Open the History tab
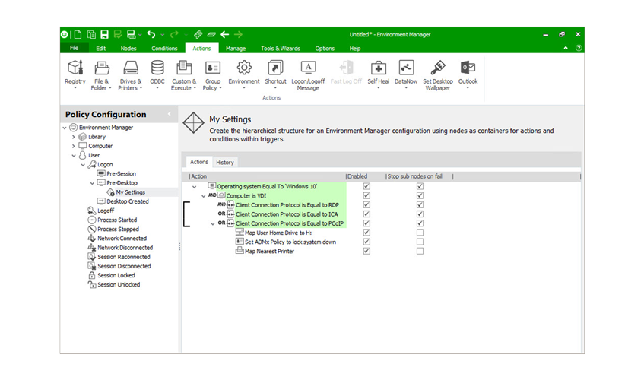The width and height of the screenshot is (644, 380). tap(224, 162)
